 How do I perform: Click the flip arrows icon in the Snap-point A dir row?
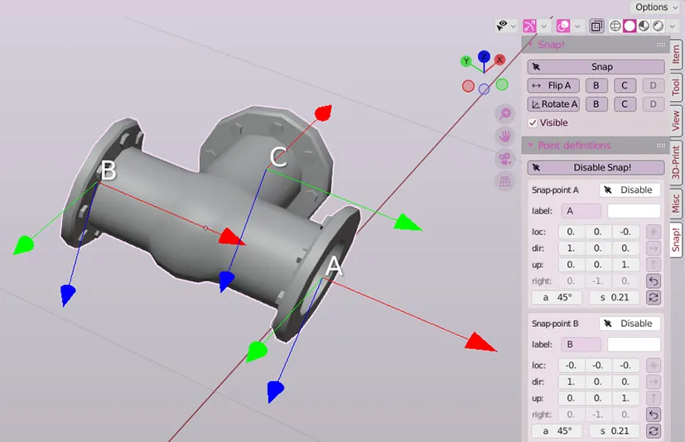(x=654, y=248)
